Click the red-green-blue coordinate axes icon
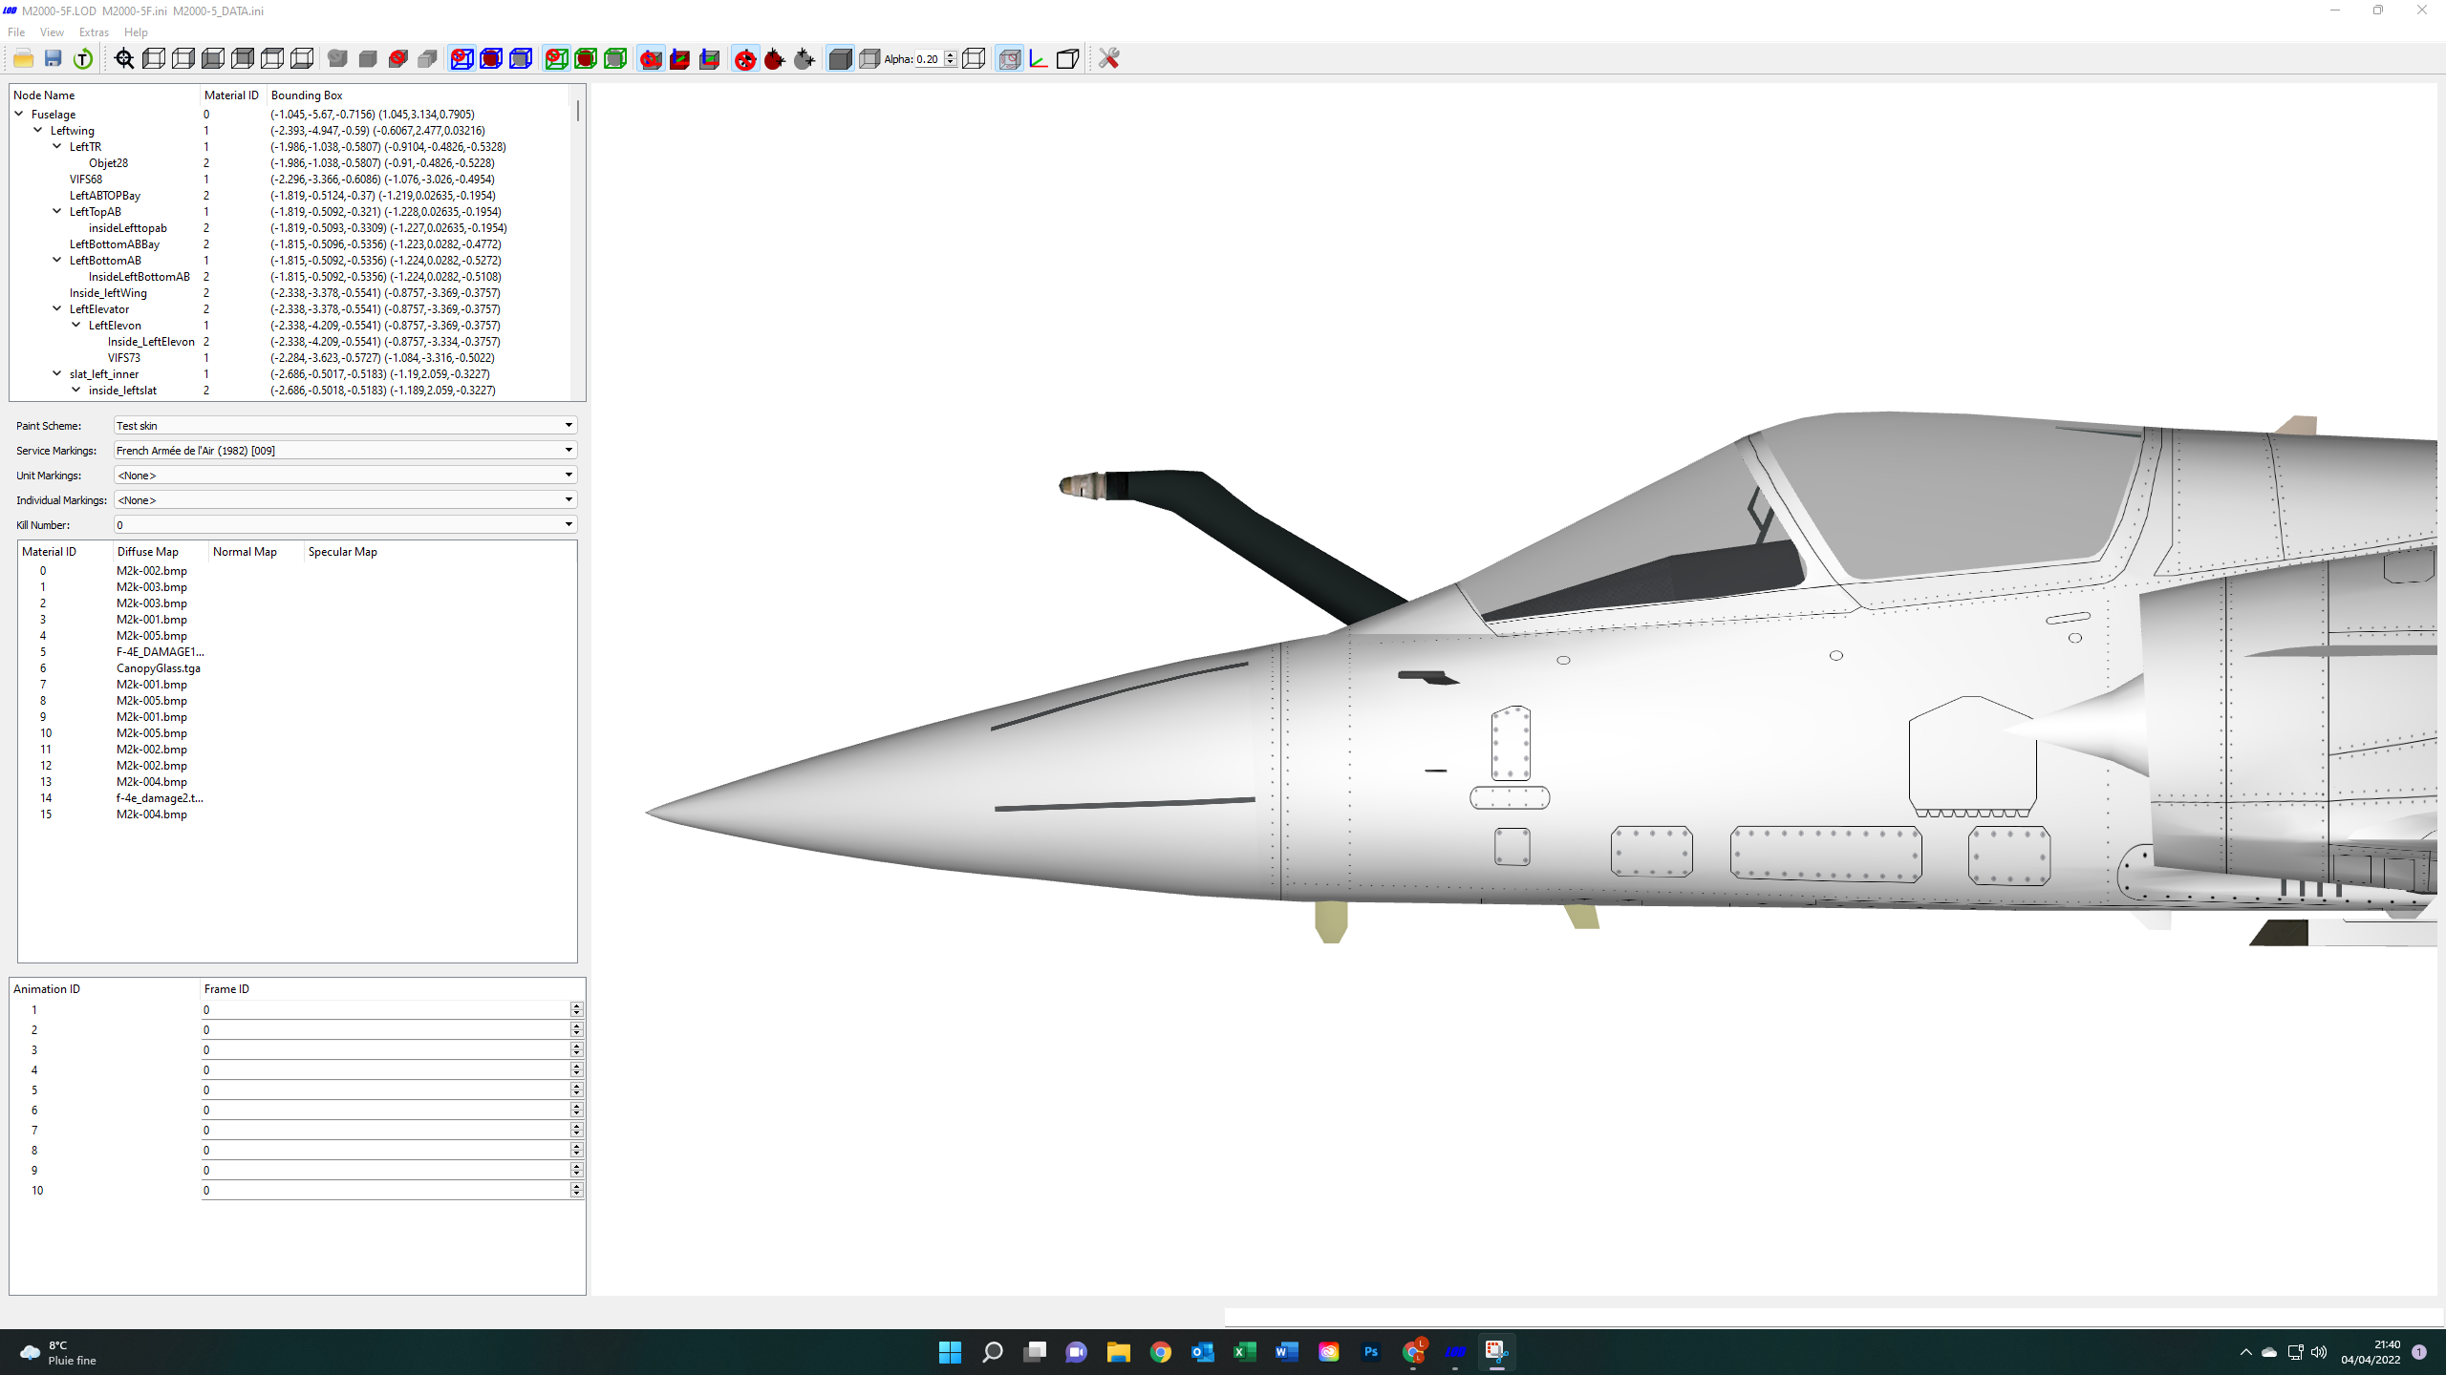Viewport: 2446px width, 1375px height. click(1039, 59)
